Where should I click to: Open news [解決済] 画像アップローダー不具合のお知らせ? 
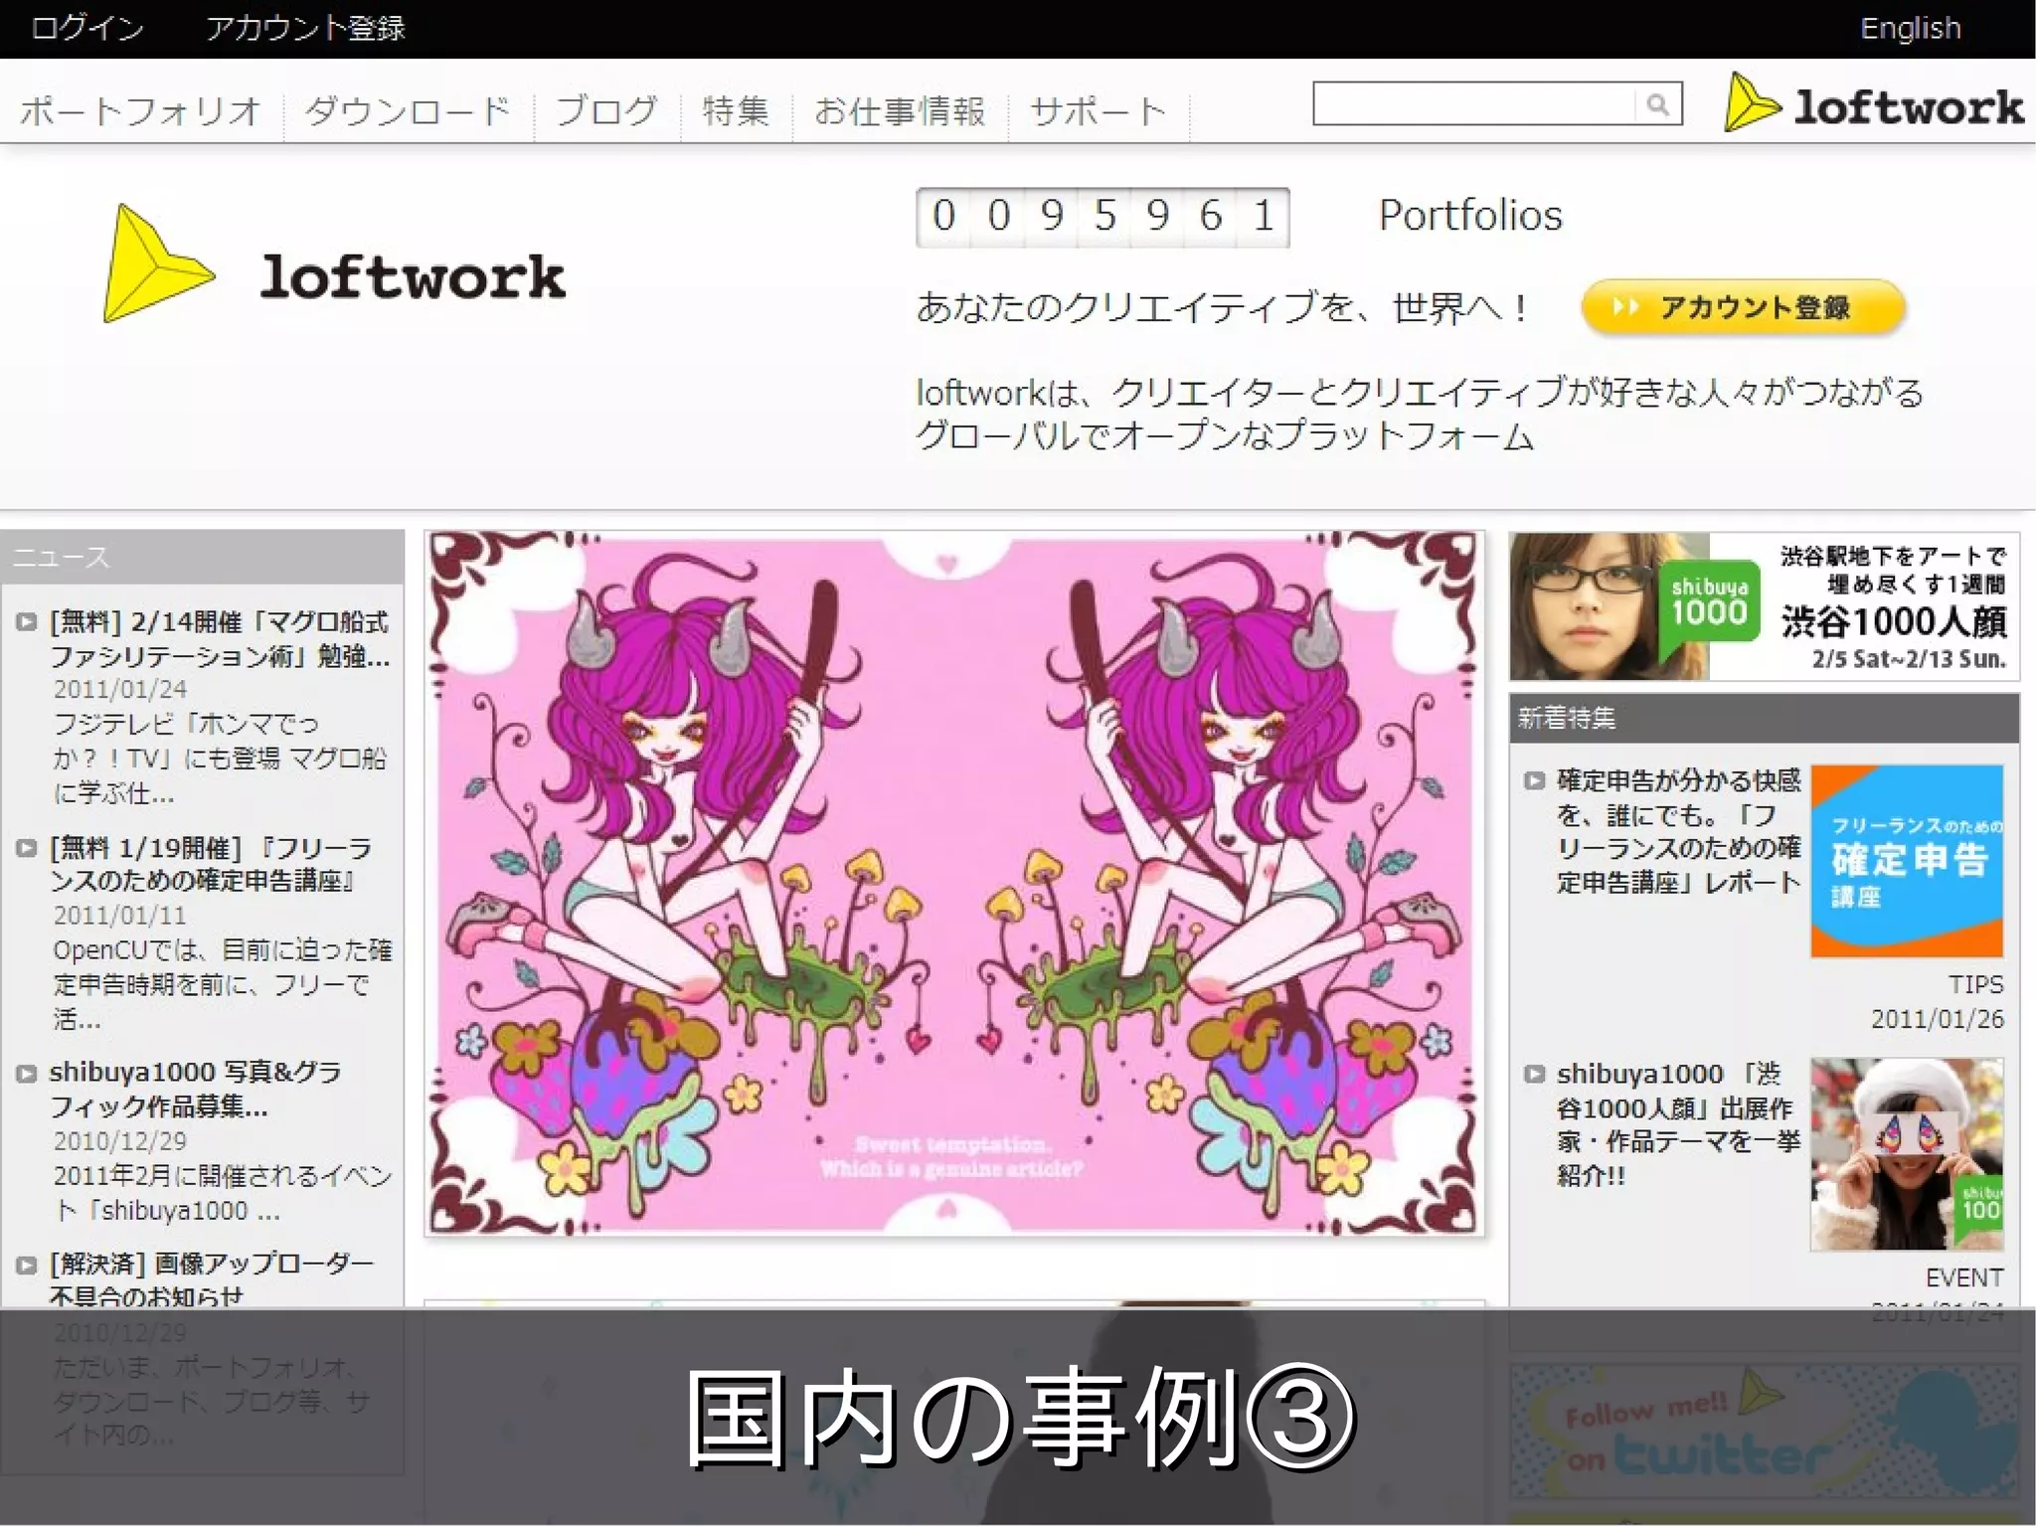(x=211, y=1279)
